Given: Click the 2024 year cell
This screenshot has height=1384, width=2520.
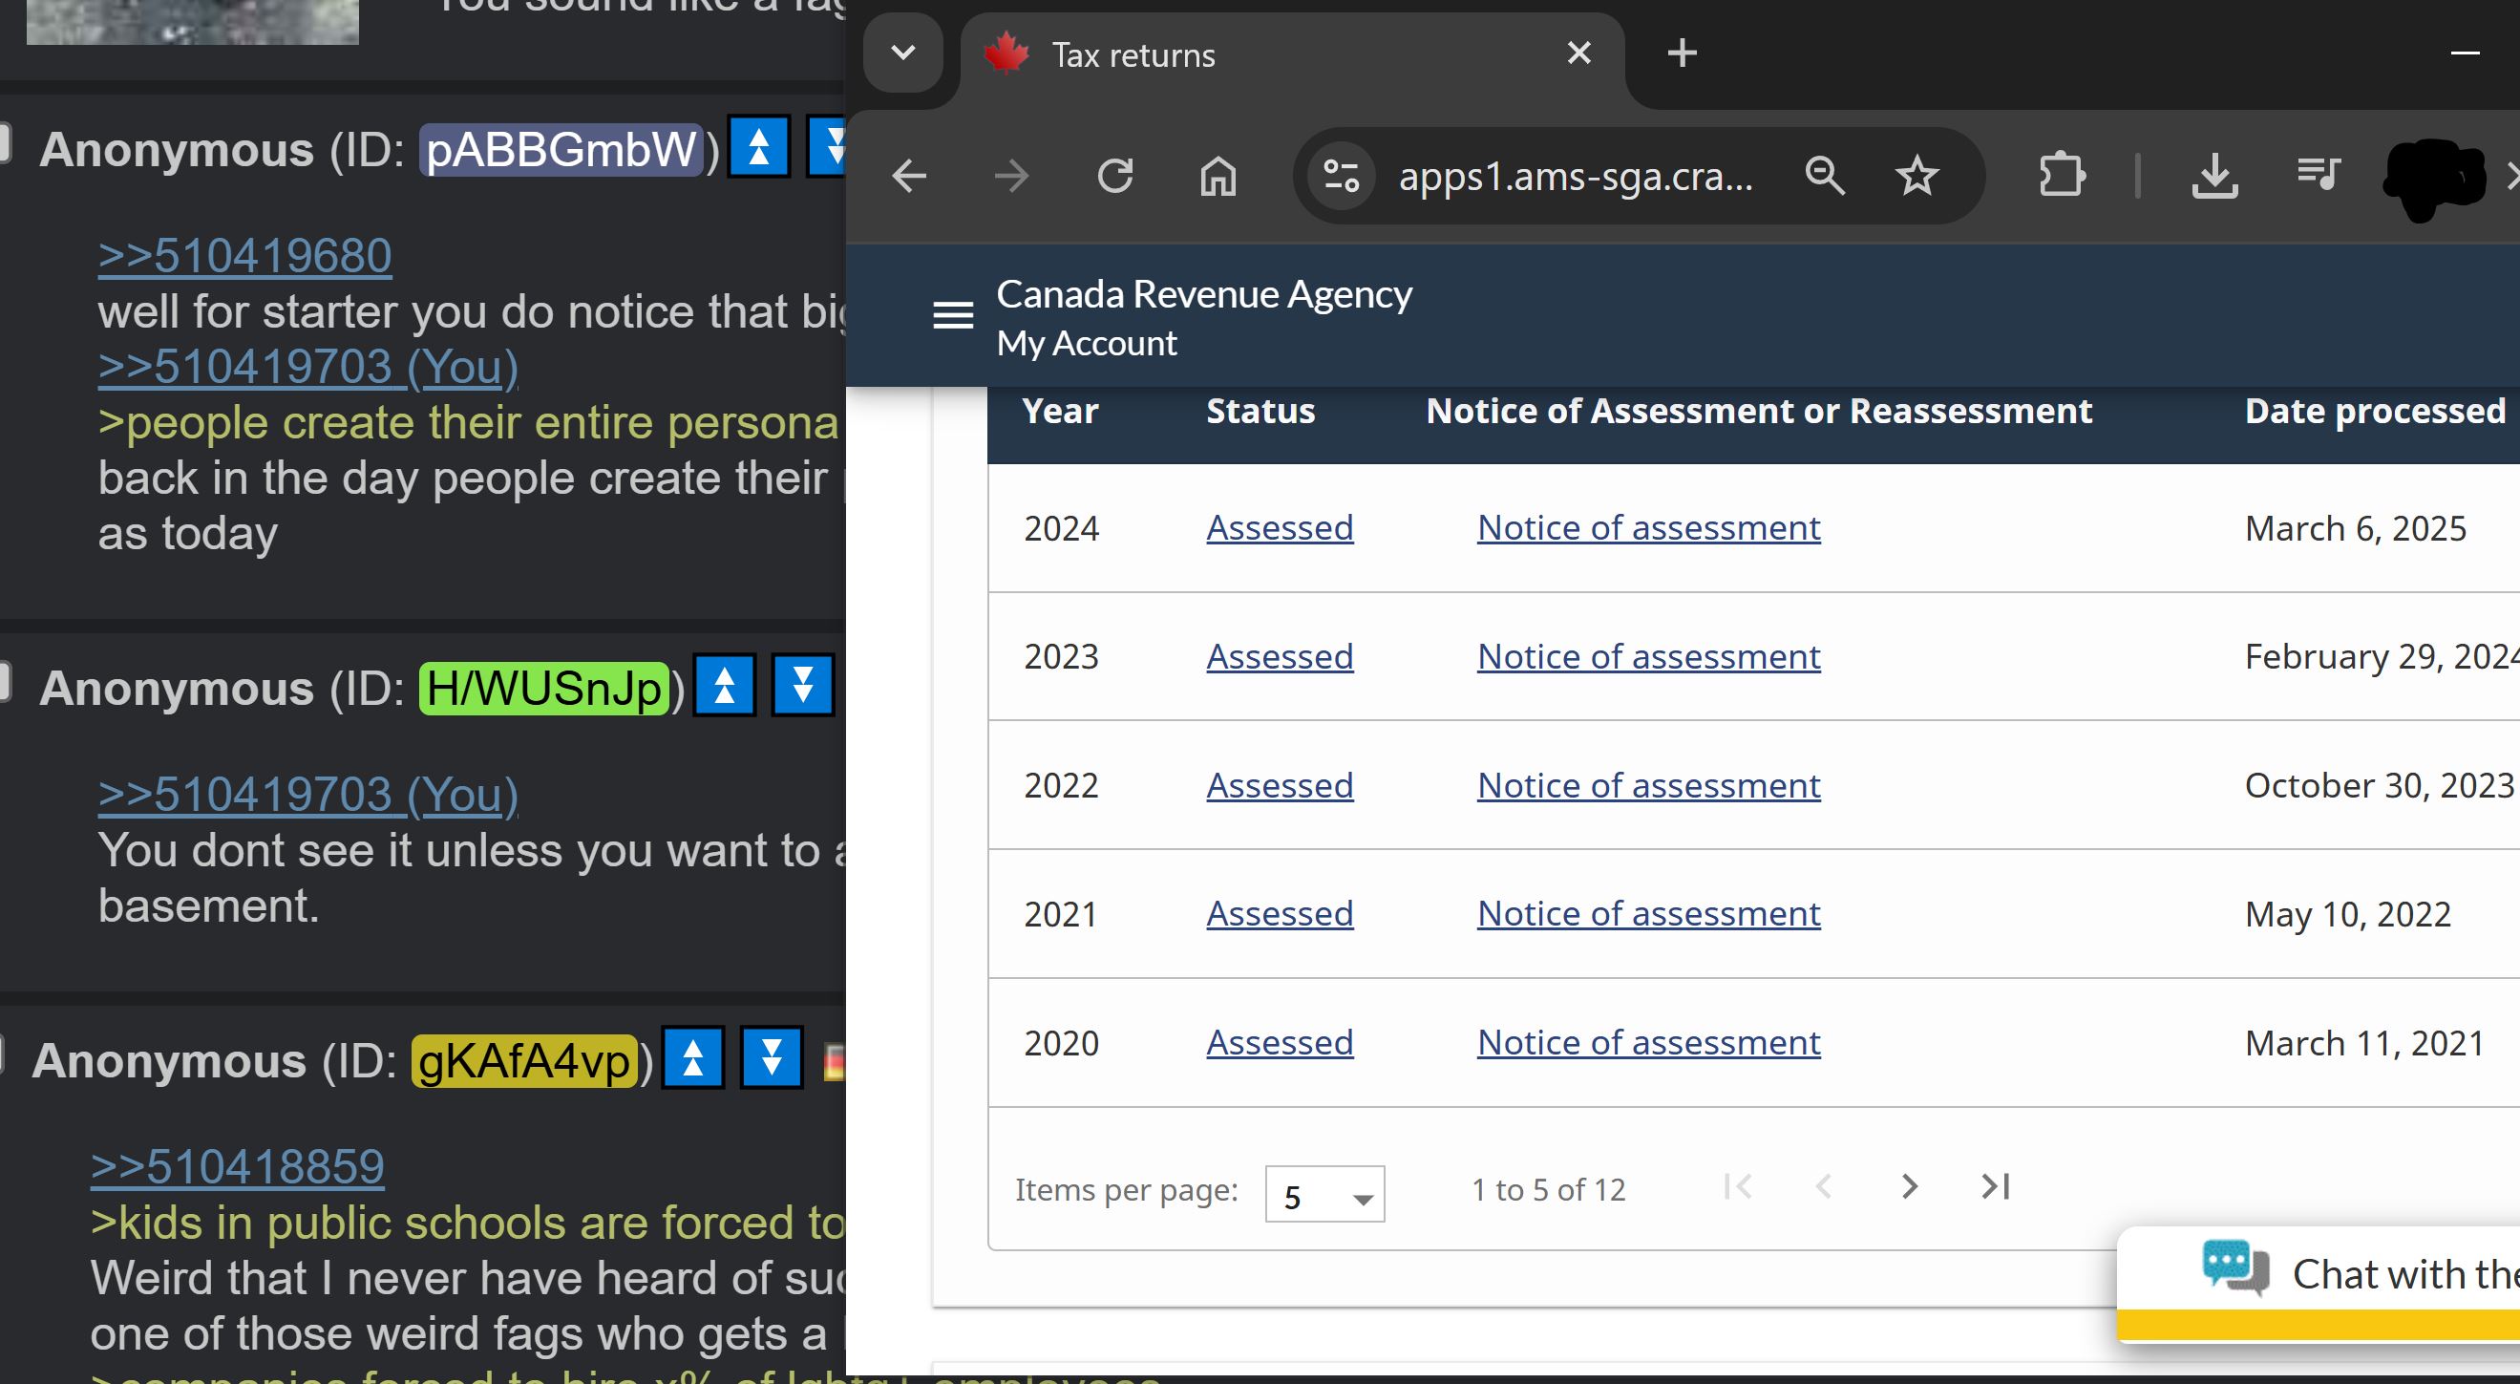Looking at the screenshot, I should (1062, 528).
